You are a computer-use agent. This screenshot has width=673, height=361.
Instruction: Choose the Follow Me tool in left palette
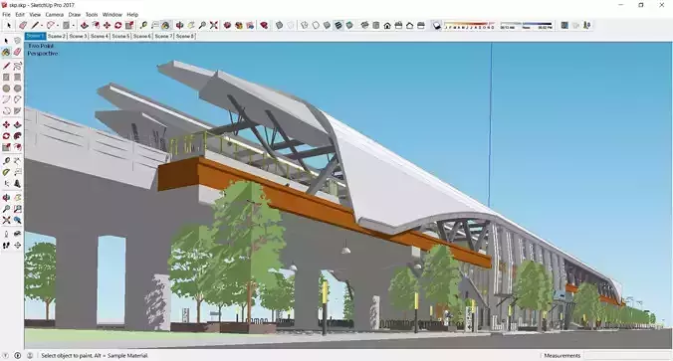[17, 136]
